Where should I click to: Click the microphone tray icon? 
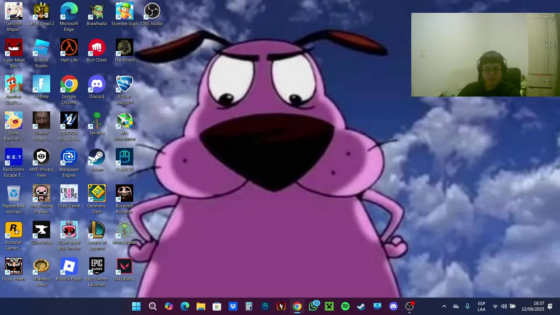point(467,306)
